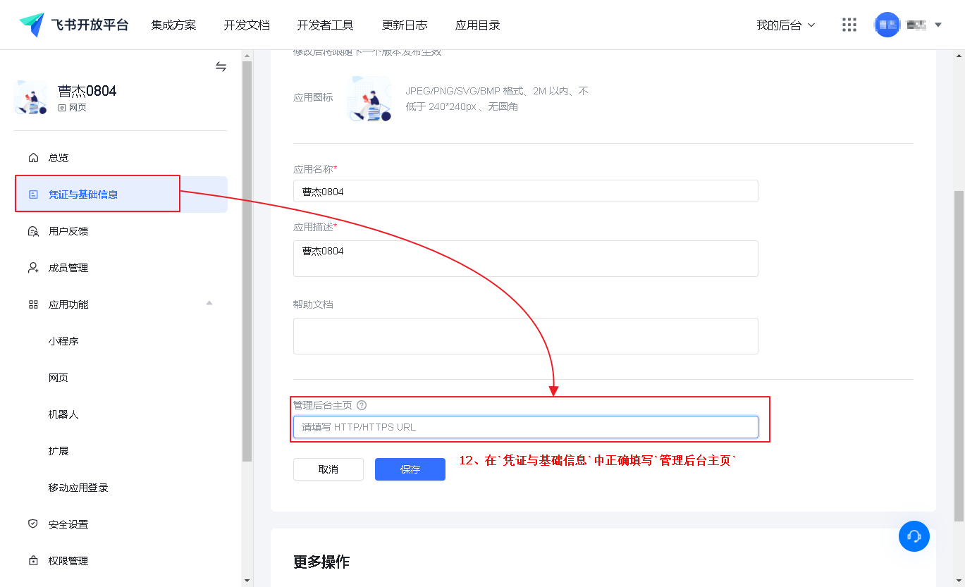Viewport: 965px width, 587px height.
Task: Click the 取消 button
Action: coord(328,469)
